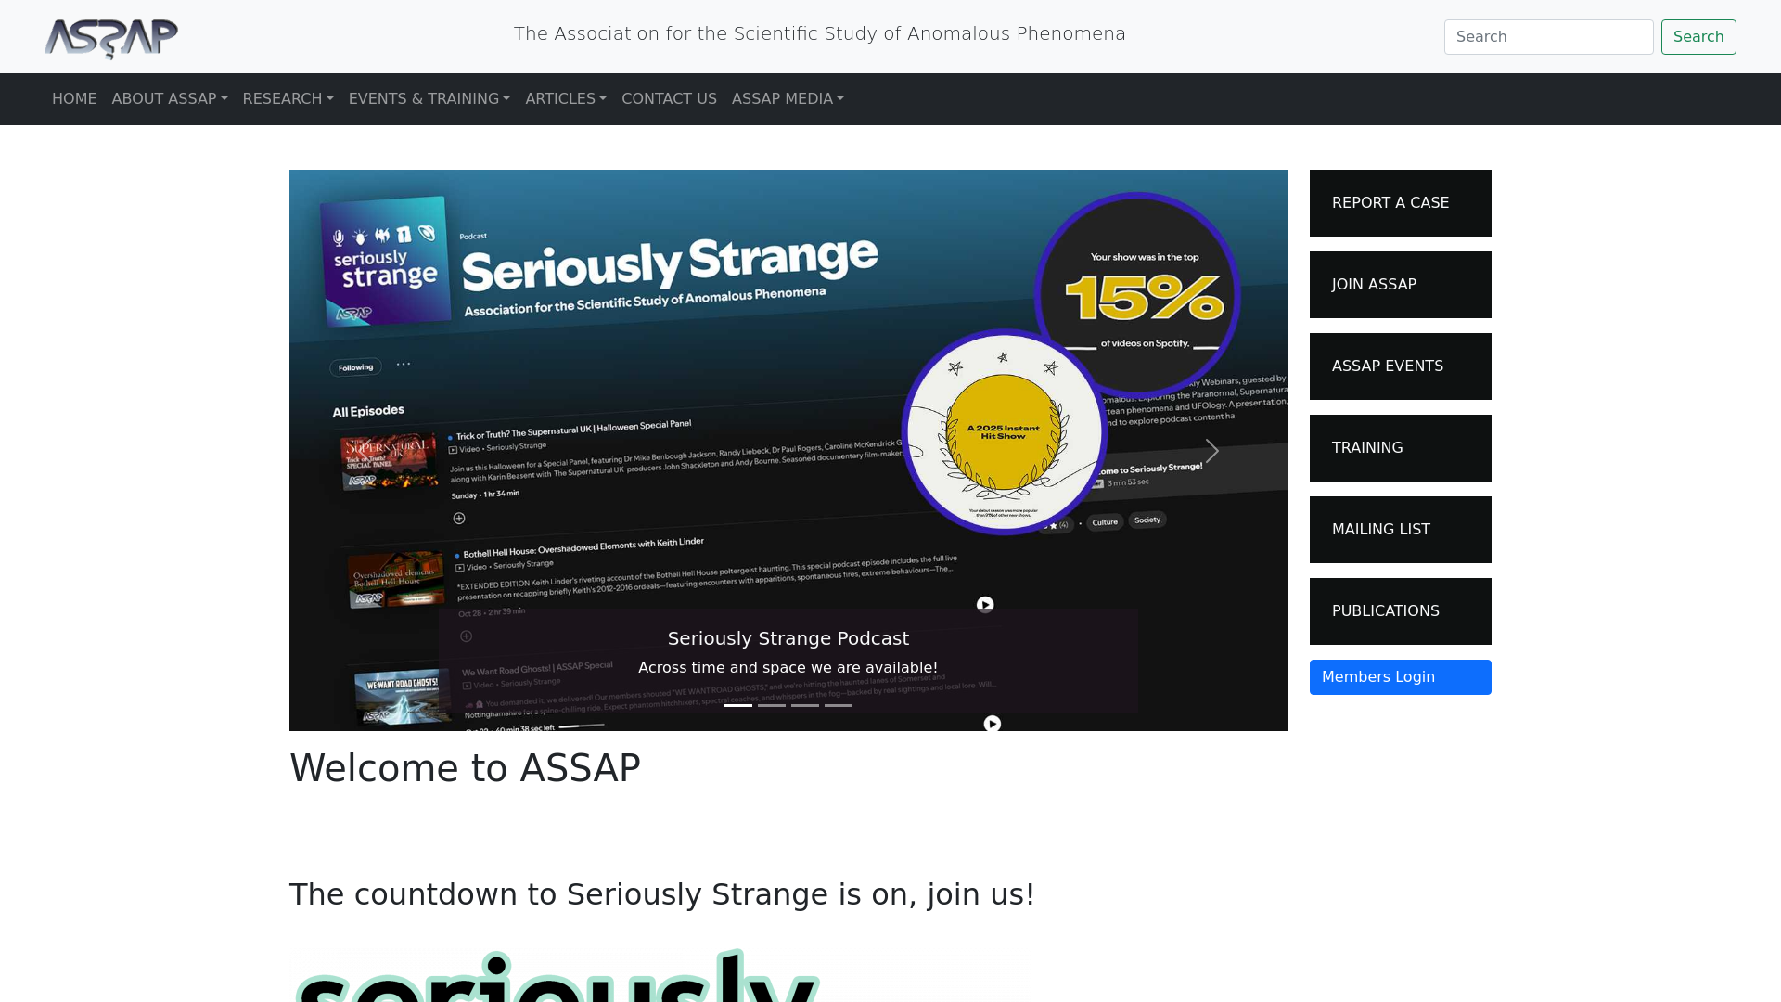This screenshot has width=1781, height=1002.
Task: Click the site tagline text in header
Action: click(x=820, y=34)
